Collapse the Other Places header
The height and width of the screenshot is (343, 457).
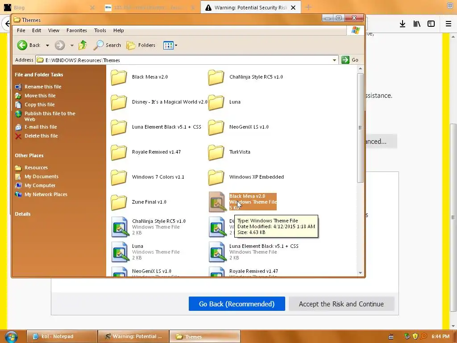[x=29, y=155]
